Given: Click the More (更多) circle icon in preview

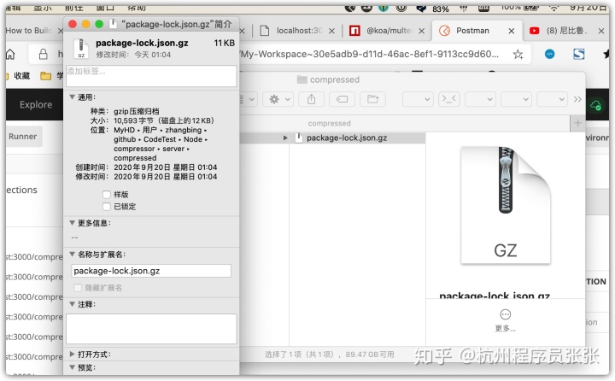Looking at the screenshot, I should (x=506, y=314).
